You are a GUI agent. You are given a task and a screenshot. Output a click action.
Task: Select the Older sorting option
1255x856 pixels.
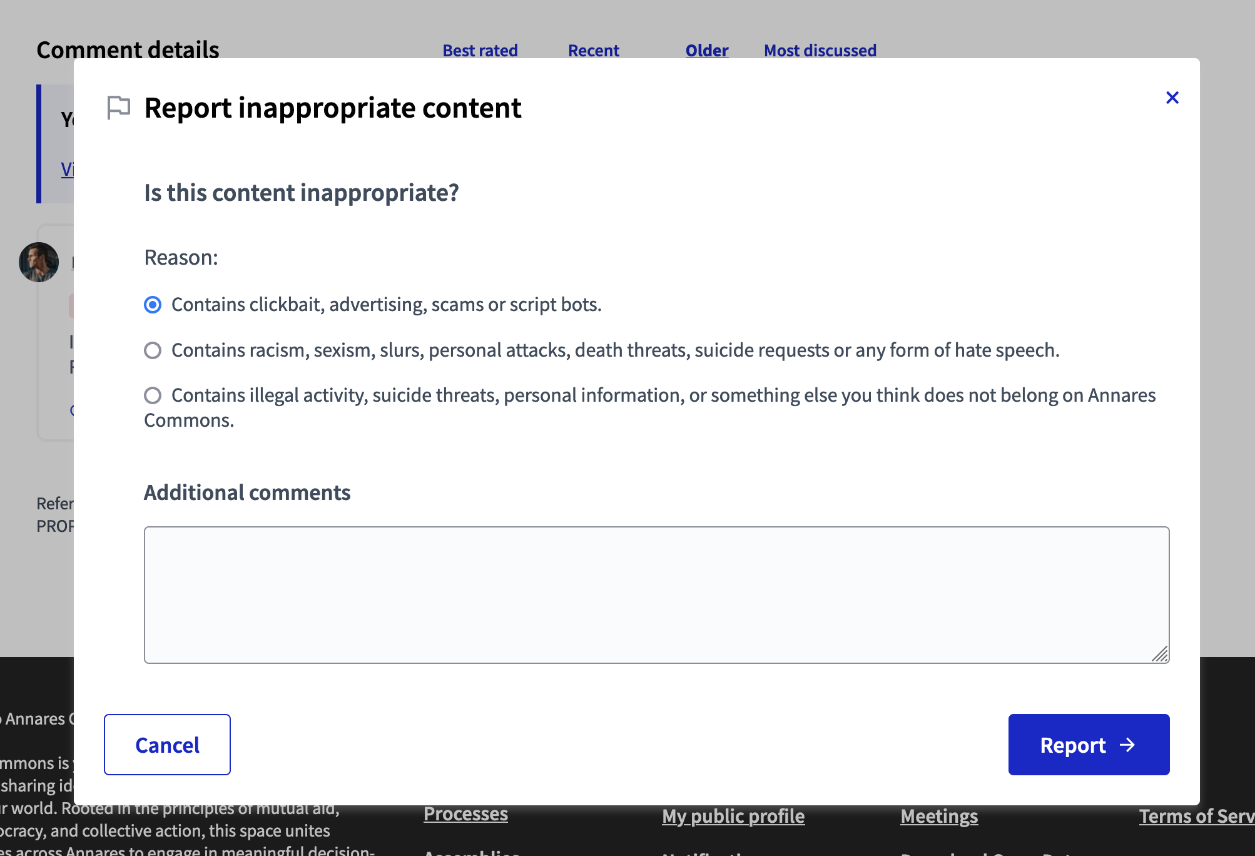tap(706, 50)
